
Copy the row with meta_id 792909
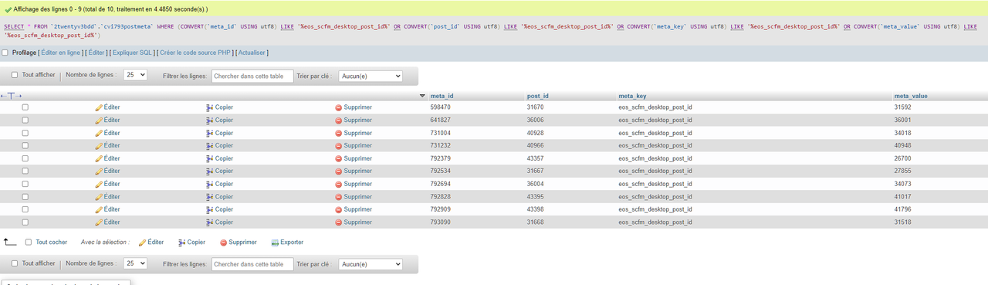coord(219,209)
